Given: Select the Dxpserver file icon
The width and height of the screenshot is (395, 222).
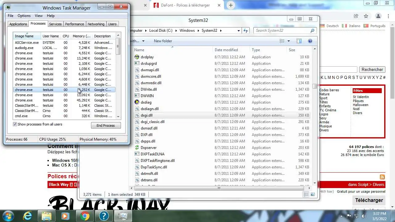Looking at the screenshot, I should point(137,148).
